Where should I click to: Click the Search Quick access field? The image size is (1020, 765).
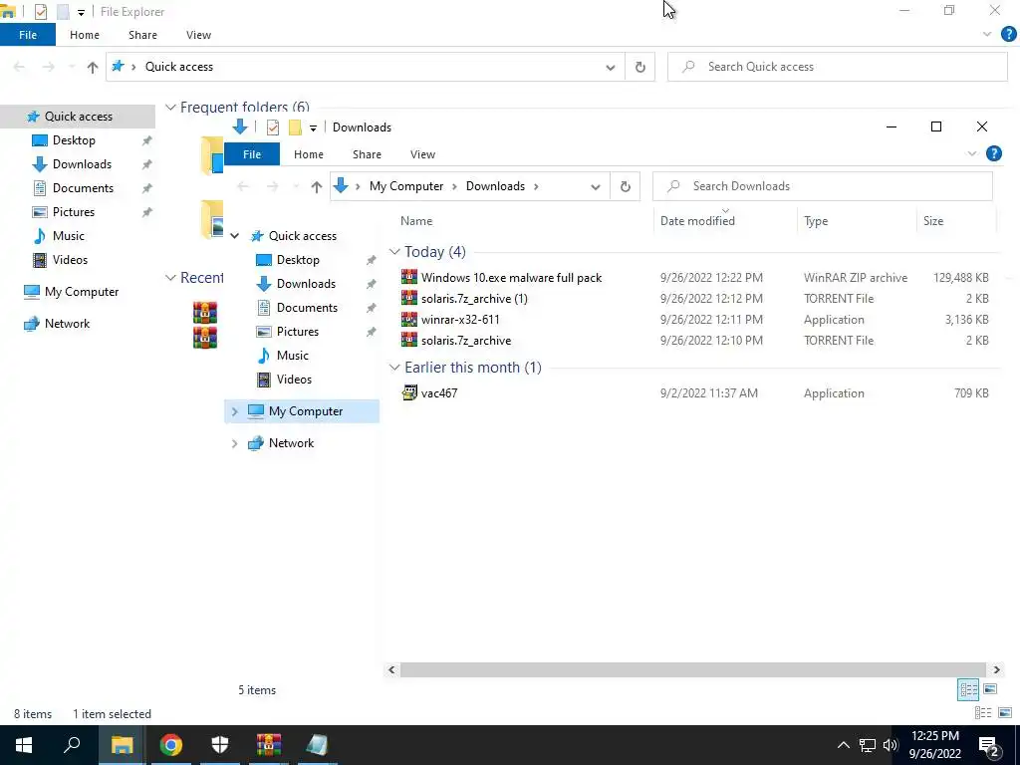(837, 67)
